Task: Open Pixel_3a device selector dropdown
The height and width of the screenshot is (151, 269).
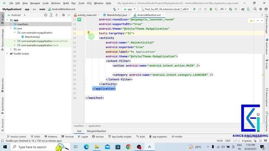Action: pos(165,9)
